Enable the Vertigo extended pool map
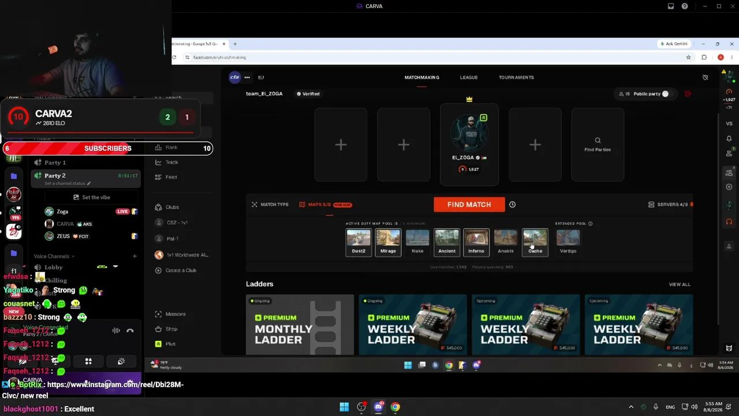 [568, 242]
